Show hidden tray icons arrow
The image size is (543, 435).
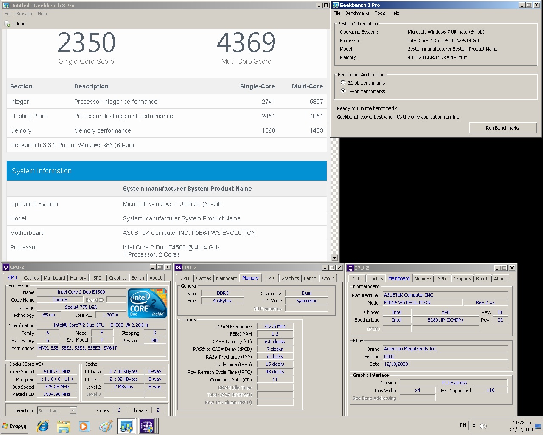tap(474, 425)
